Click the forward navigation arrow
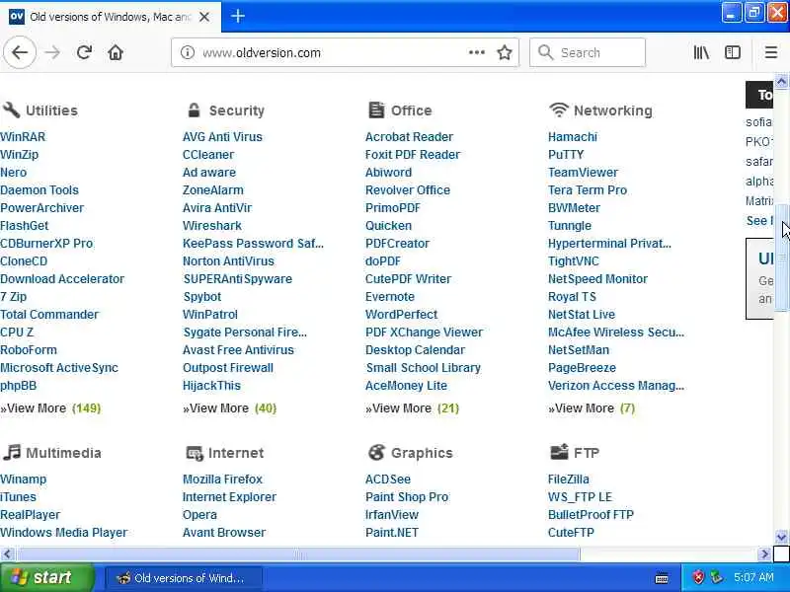This screenshot has height=592, width=790. [52, 52]
